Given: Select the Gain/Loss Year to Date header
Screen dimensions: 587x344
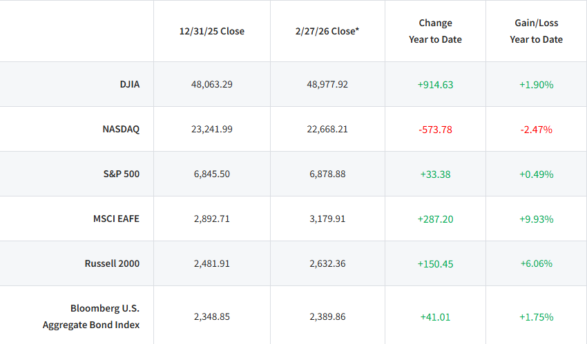Looking at the screenshot, I should (x=537, y=32).
